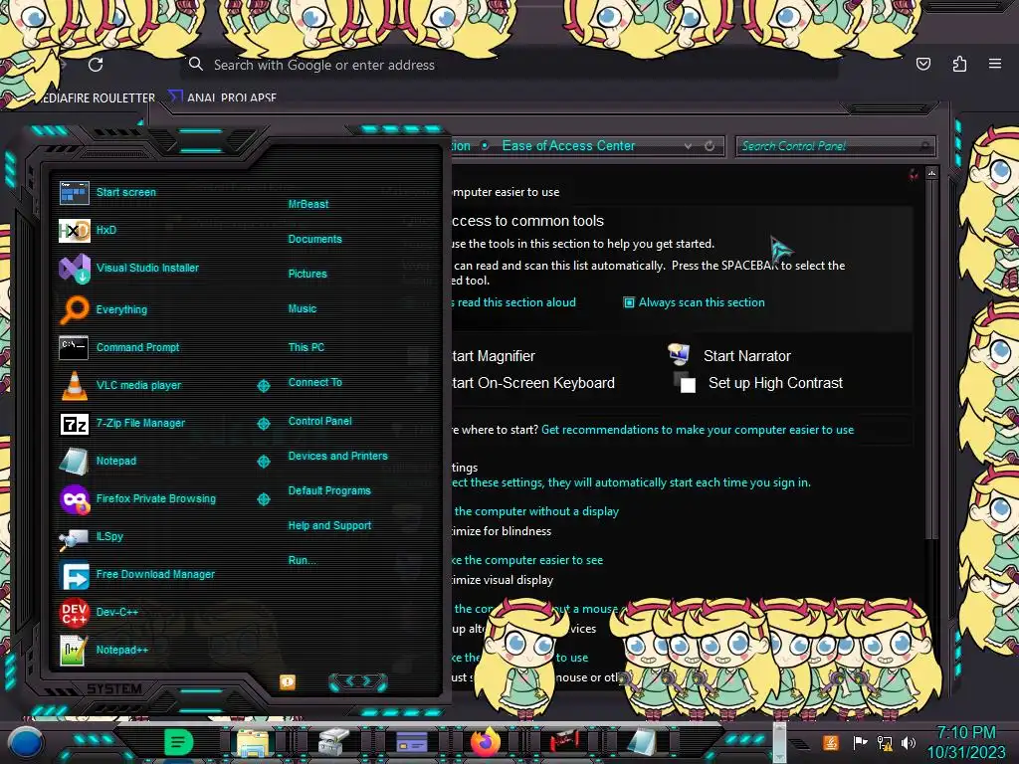Image resolution: width=1019 pixels, height=764 pixels.
Task: Open Make the computer easier to see
Action: 527,560
